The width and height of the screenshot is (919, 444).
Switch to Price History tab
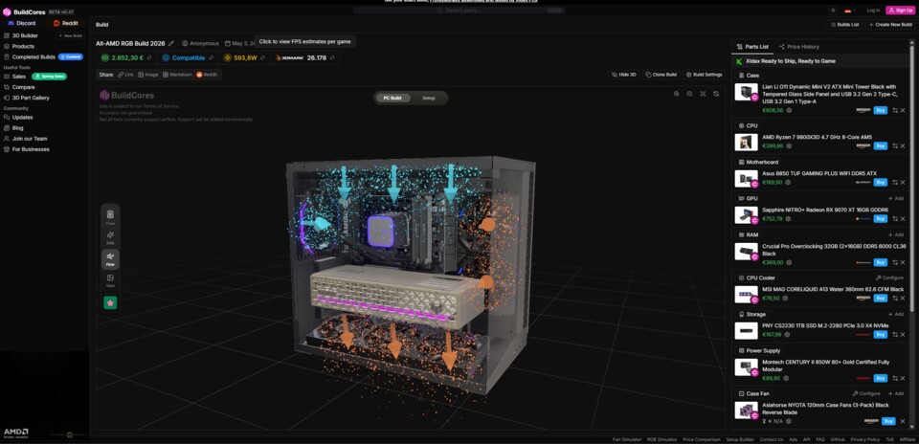798,47
